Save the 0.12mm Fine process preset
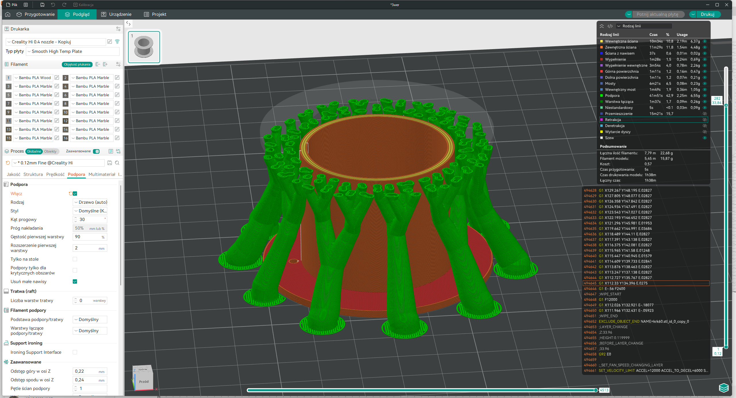The width and height of the screenshot is (736, 398). pos(110,163)
